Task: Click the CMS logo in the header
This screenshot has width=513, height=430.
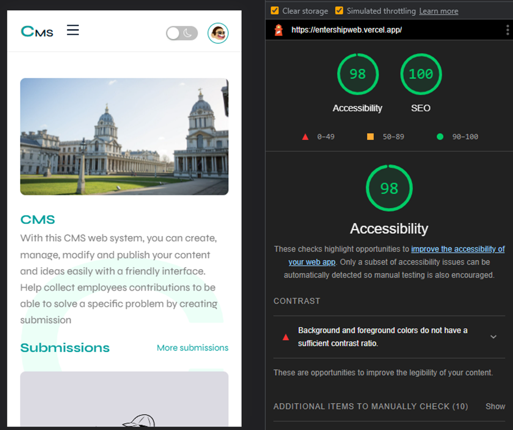Action: pyautogui.click(x=36, y=32)
